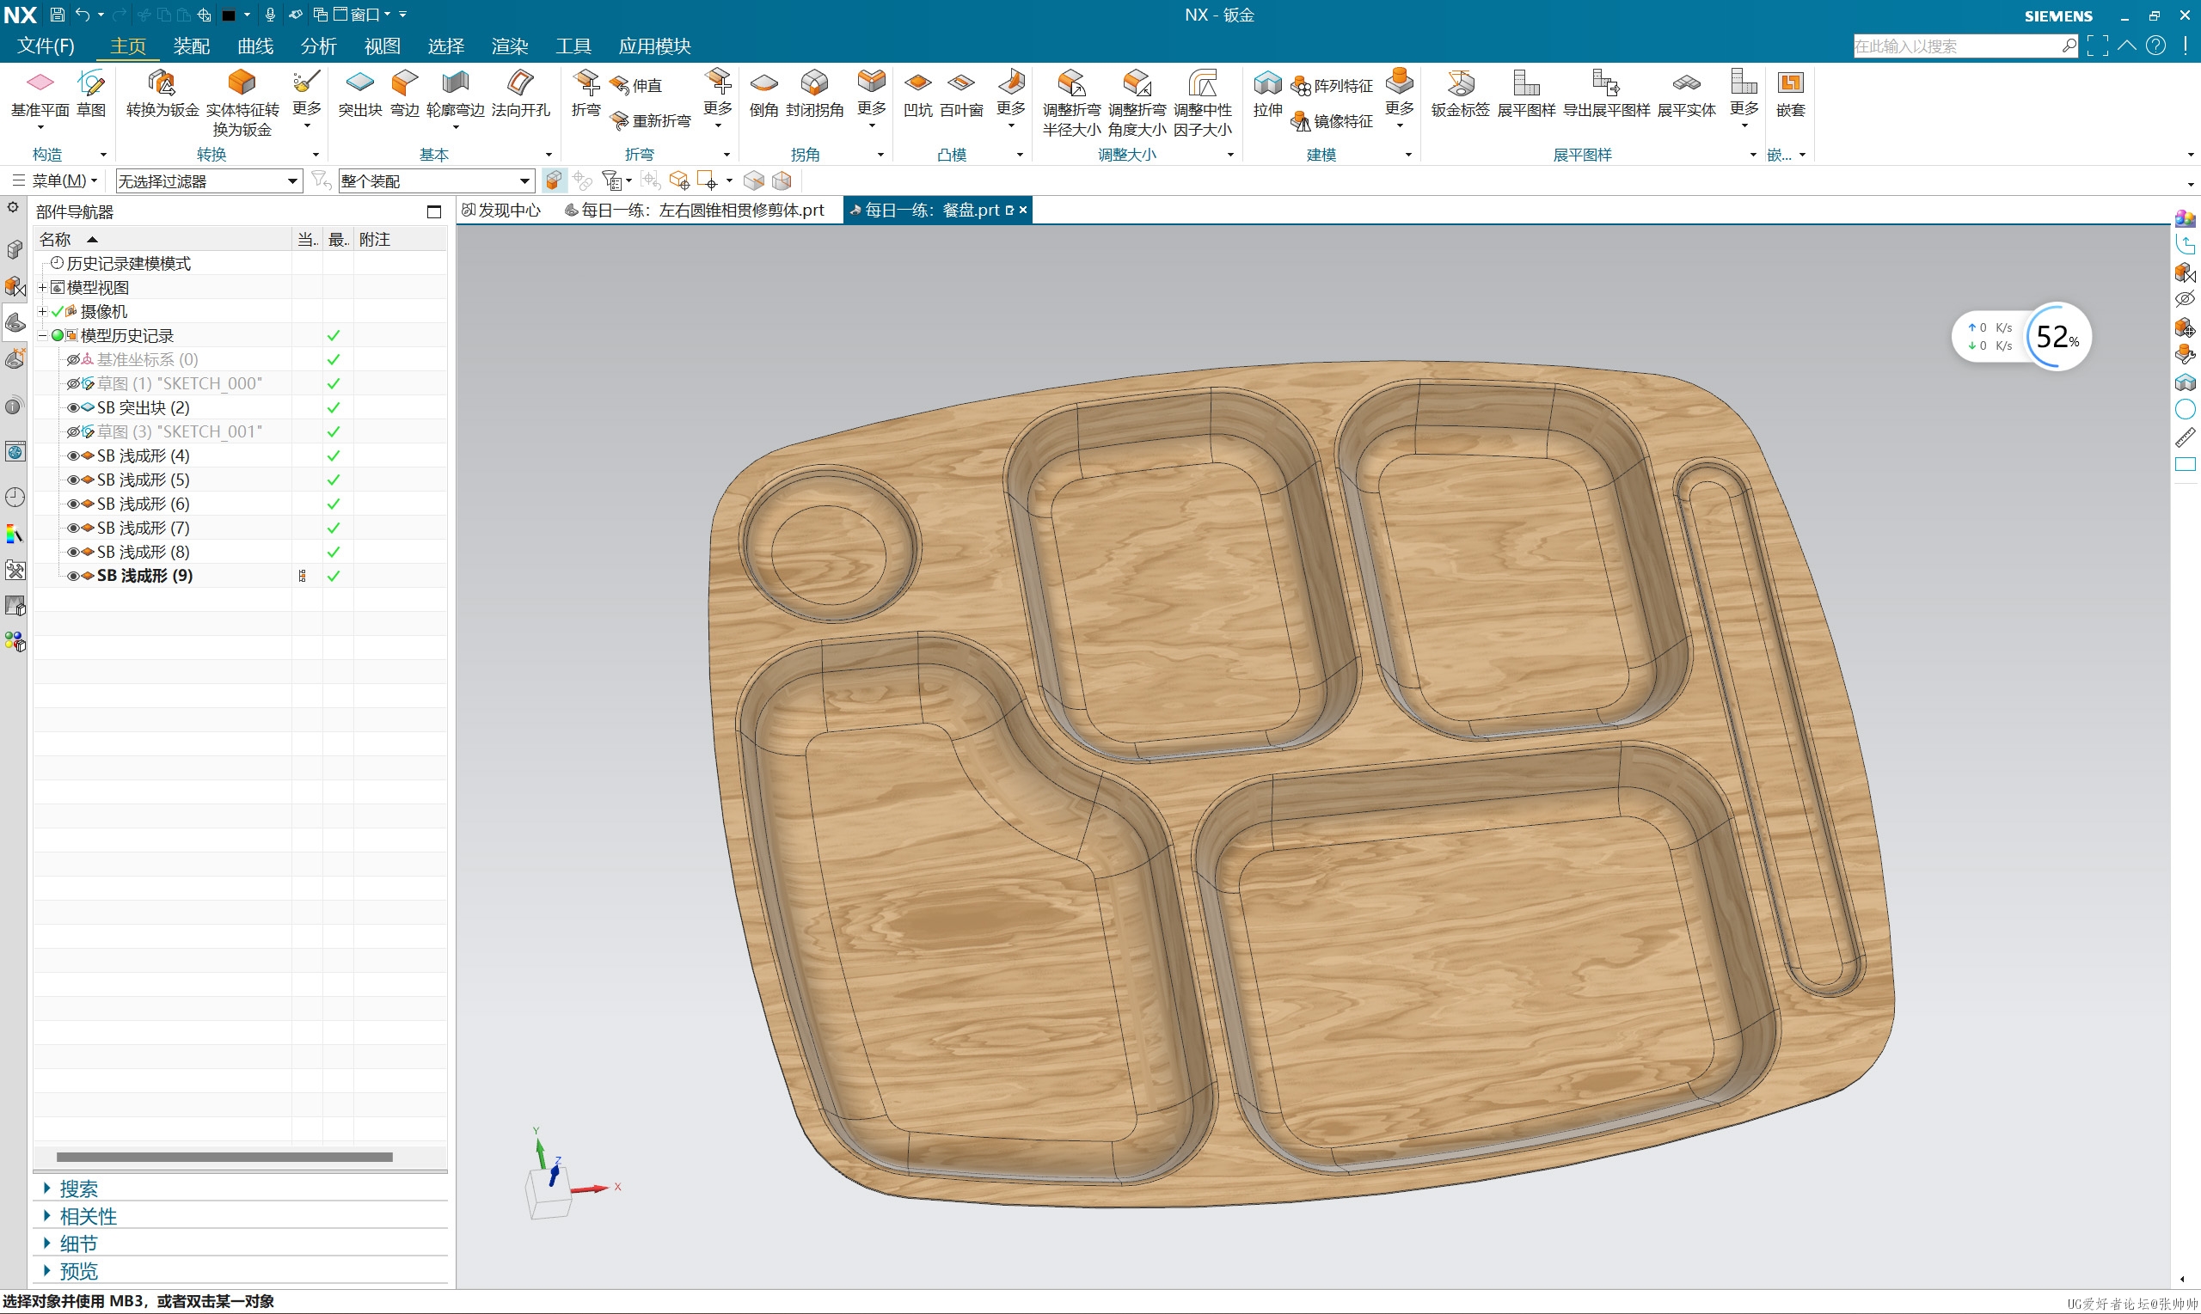The image size is (2201, 1314).
Task: Toggle visibility of SB 浅成形 (7)
Action: click(x=72, y=528)
